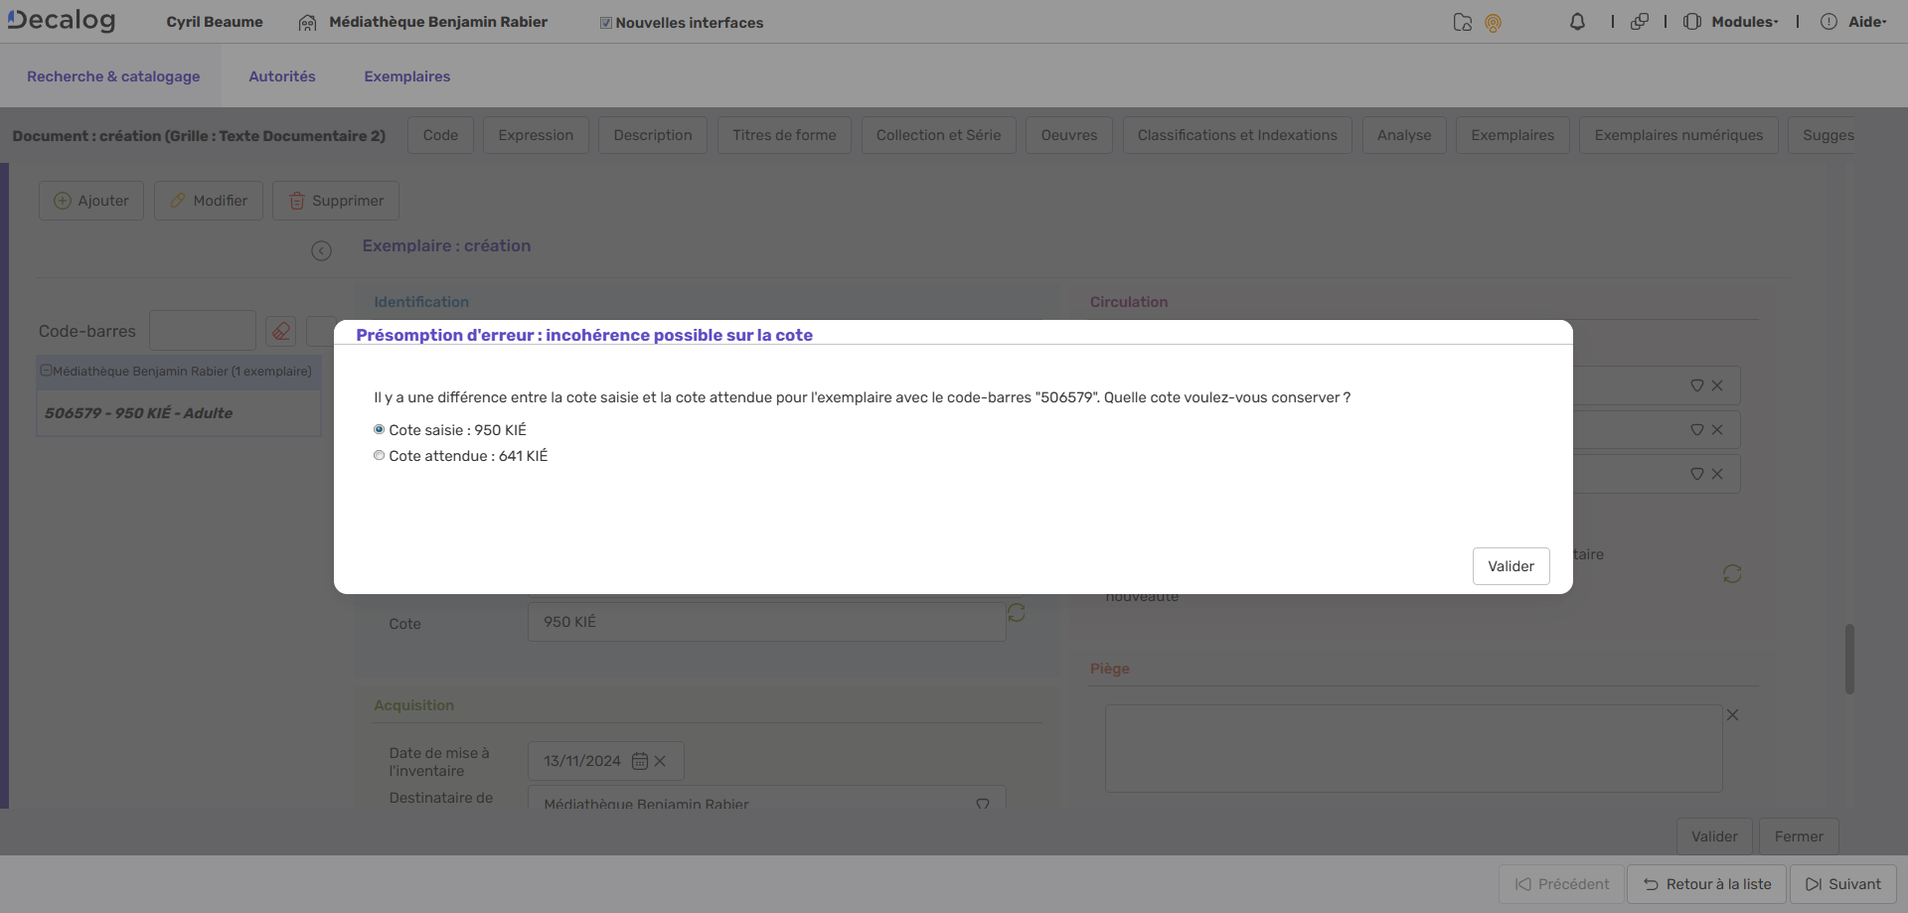Click the Valider button in the dialog
Screen dimensions: 1908x913
tap(1510, 565)
